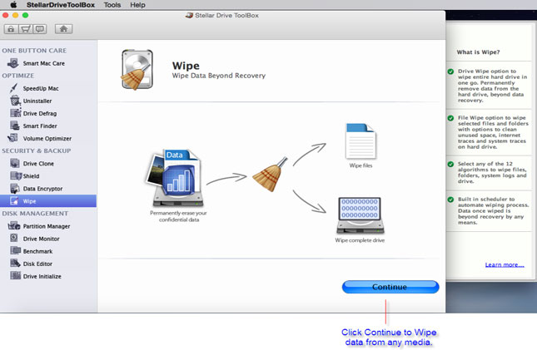Click the lock icon in the toolbar
The width and height of the screenshot is (537, 350).
tap(11, 29)
